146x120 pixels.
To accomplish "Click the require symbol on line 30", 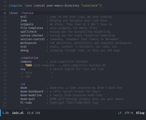I will 16,6.
